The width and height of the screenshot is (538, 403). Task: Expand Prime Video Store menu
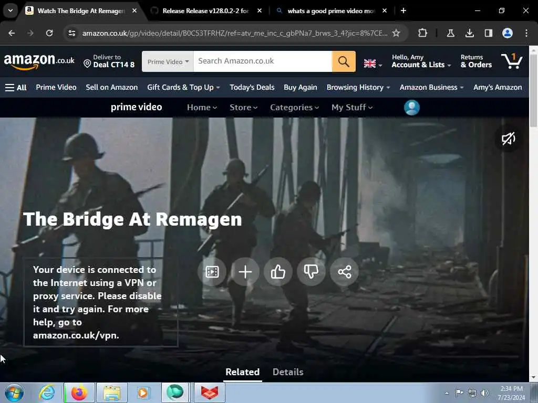click(243, 108)
